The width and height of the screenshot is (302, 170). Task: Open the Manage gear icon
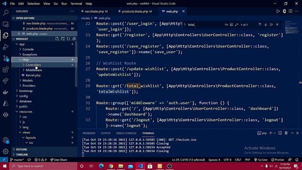6,152
